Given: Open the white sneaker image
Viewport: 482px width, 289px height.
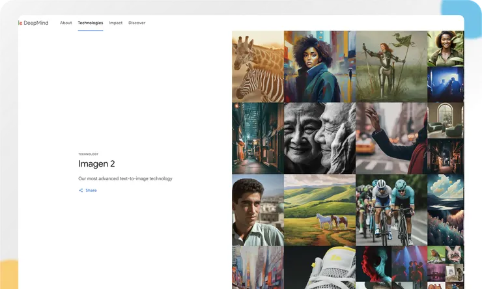Looking at the screenshot, I should [320, 268].
